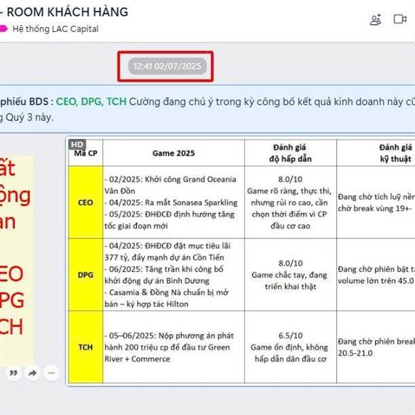Click the 'Quý 3 này.' message text
Screen dimensions: 415x415
click(x=29, y=118)
